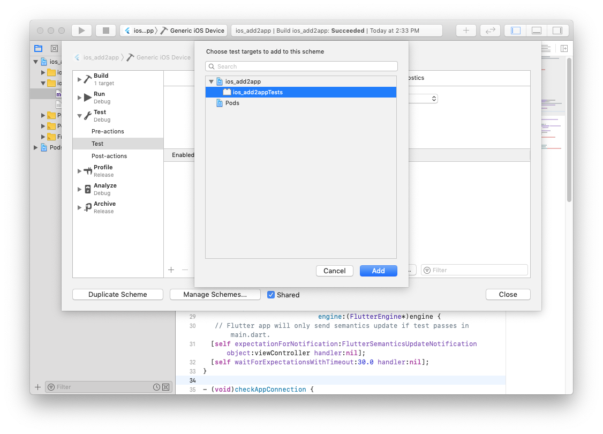Image resolution: width=603 pixels, height=434 pixels.
Task: Select the Analyze icon
Action: 88,189
